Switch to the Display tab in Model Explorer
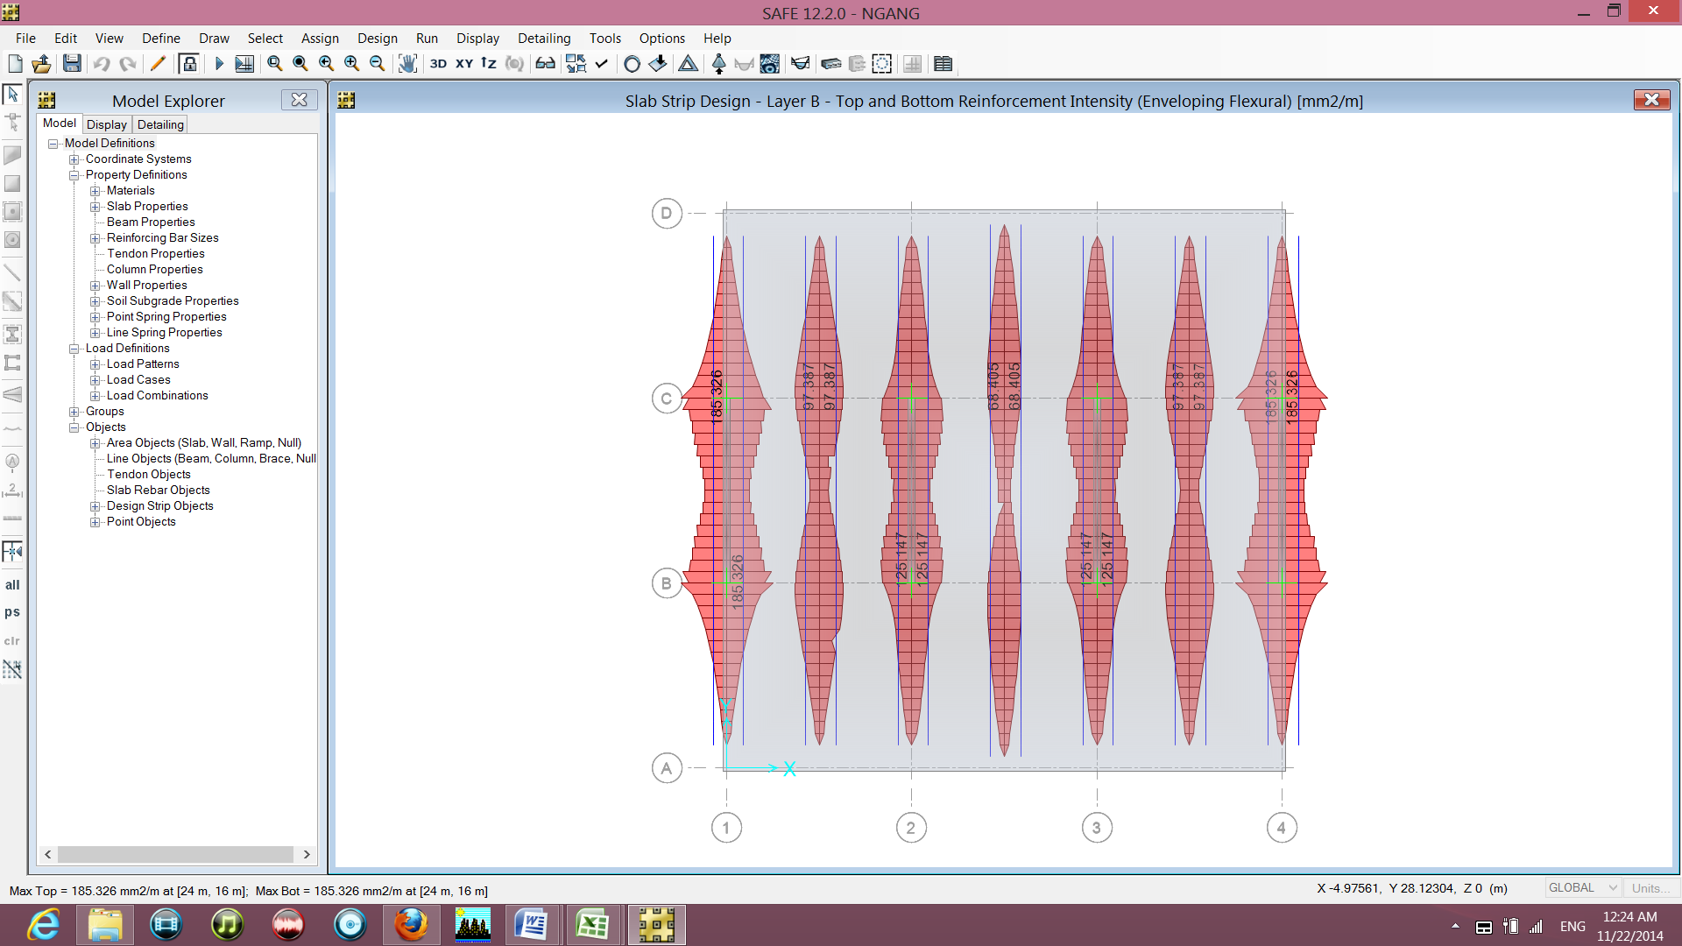The width and height of the screenshot is (1682, 946). (x=107, y=124)
